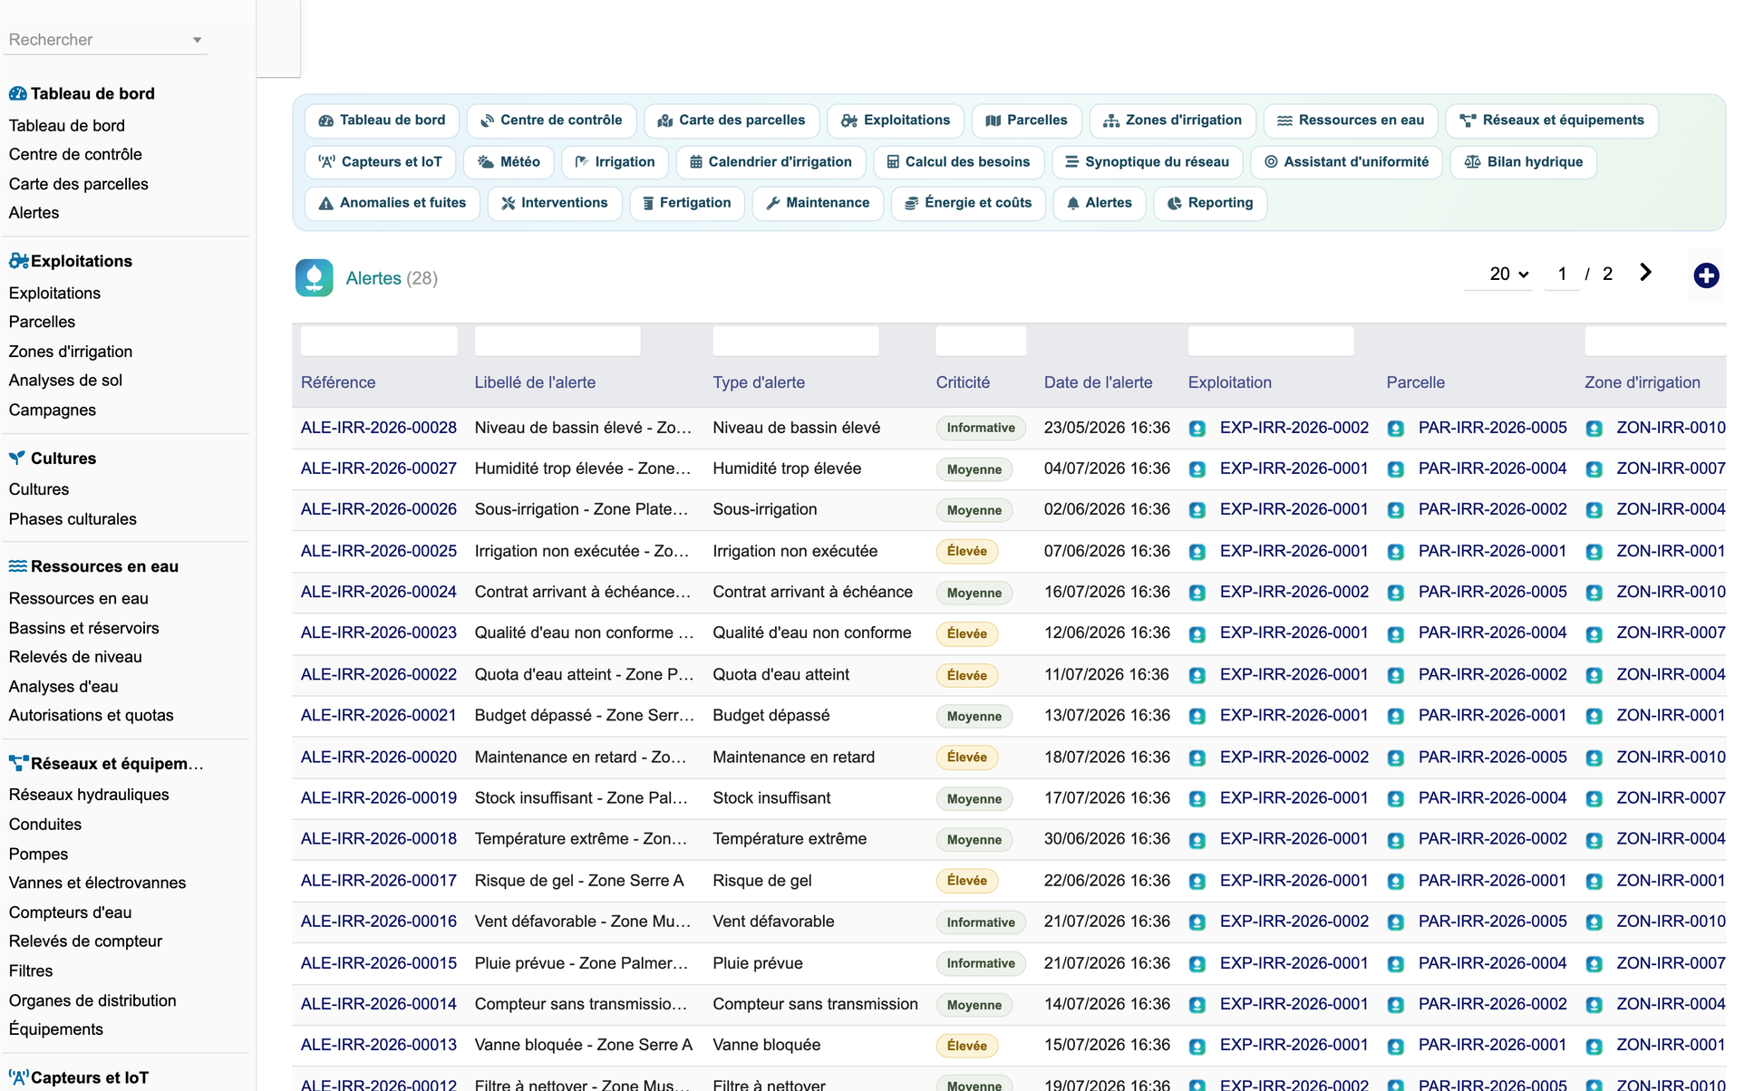Viewport: 1764px width, 1091px height.
Task: Open exploitation icon in ALE-IRR-2026-00016 row
Action: pos(1197,922)
